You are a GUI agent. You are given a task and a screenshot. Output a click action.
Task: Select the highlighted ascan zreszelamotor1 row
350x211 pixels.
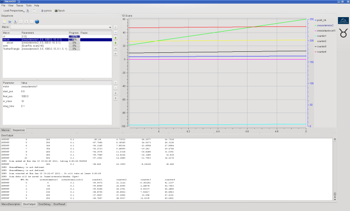[57, 39]
